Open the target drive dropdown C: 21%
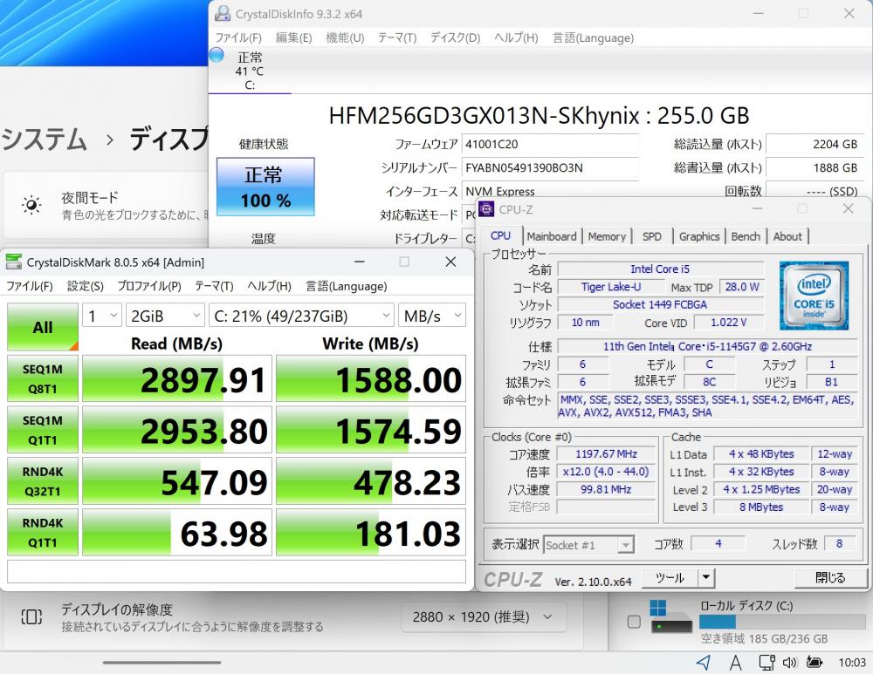This screenshot has width=873, height=674. coord(302,316)
